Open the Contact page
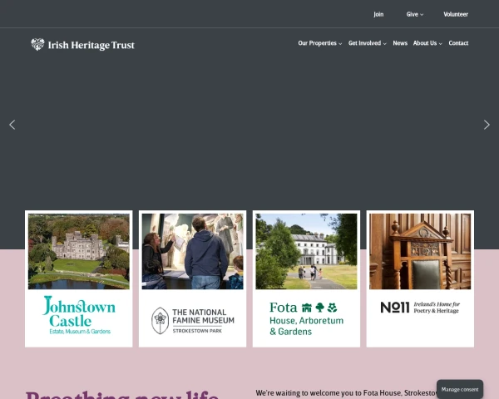Image resolution: width=499 pixels, height=399 pixels. [x=458, y=43]
